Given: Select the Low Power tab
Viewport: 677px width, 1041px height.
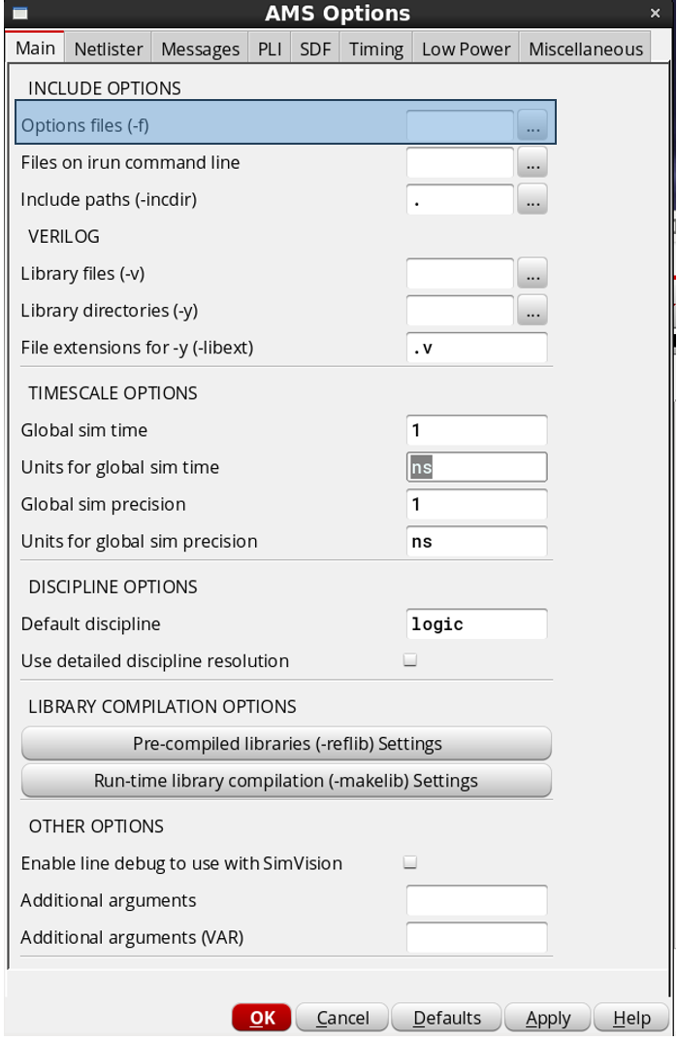Looking at the screenshot, I should tap(466, 49).
